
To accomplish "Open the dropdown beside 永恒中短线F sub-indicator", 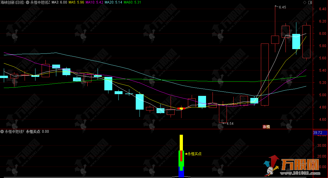I will (2, 132).
